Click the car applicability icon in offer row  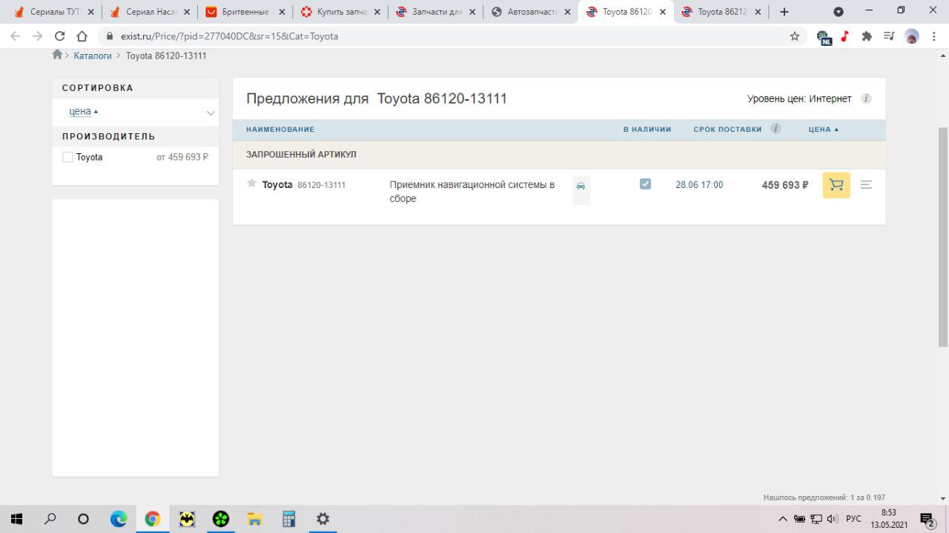[x=581, y=187]
